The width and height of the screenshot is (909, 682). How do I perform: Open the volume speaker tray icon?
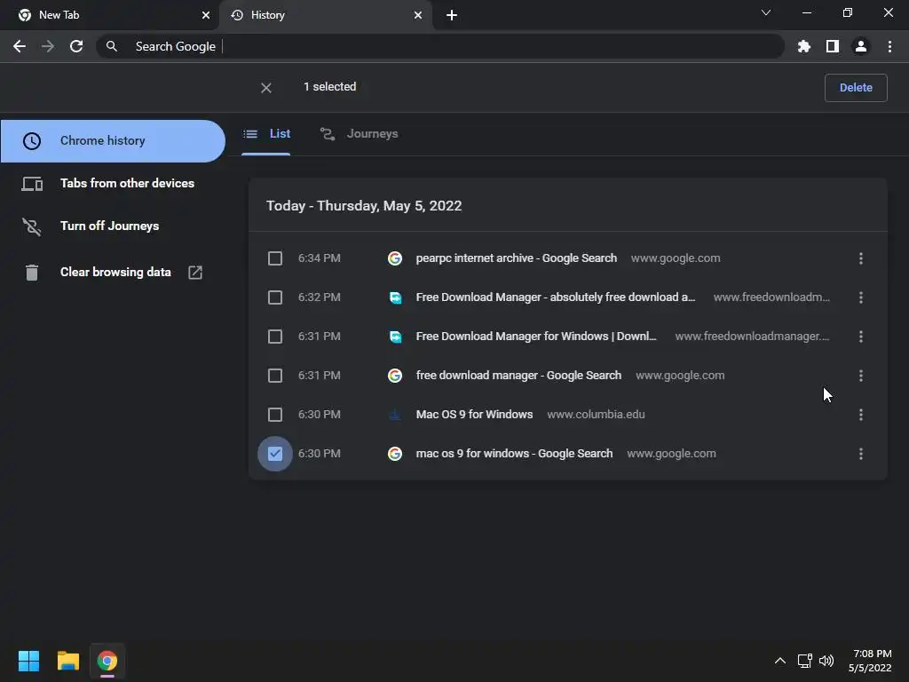click(826, 661)
